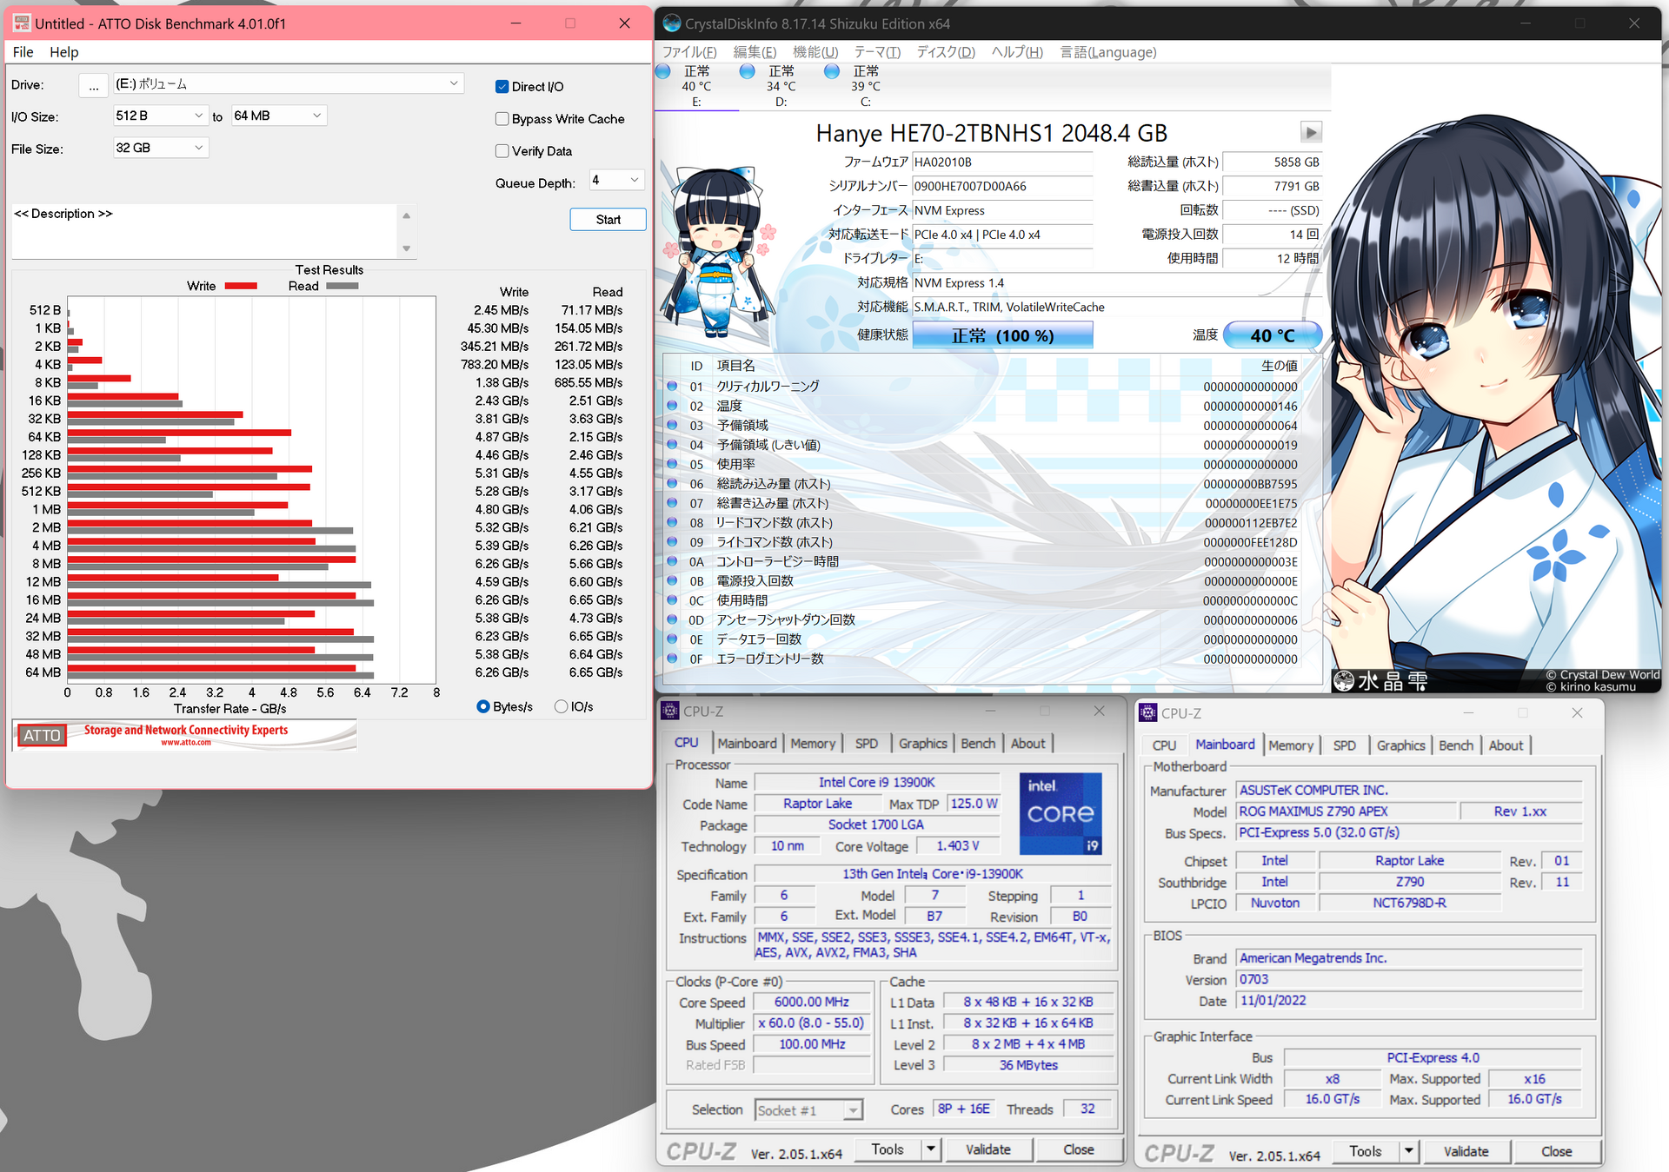This screenshot has width=1669, height=1172.
Task: Click the Validate button in CPU-Z
Action: (988, 1149)
